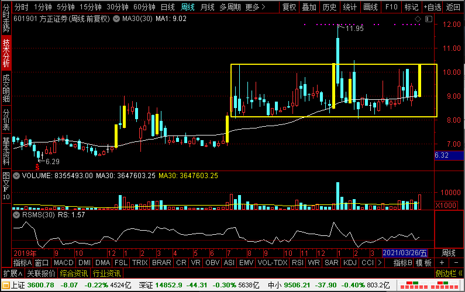Viewport: 465px width, 292px height.
Task: Open the status icon at bottom-left corner
Action: (x=6, y=286)
